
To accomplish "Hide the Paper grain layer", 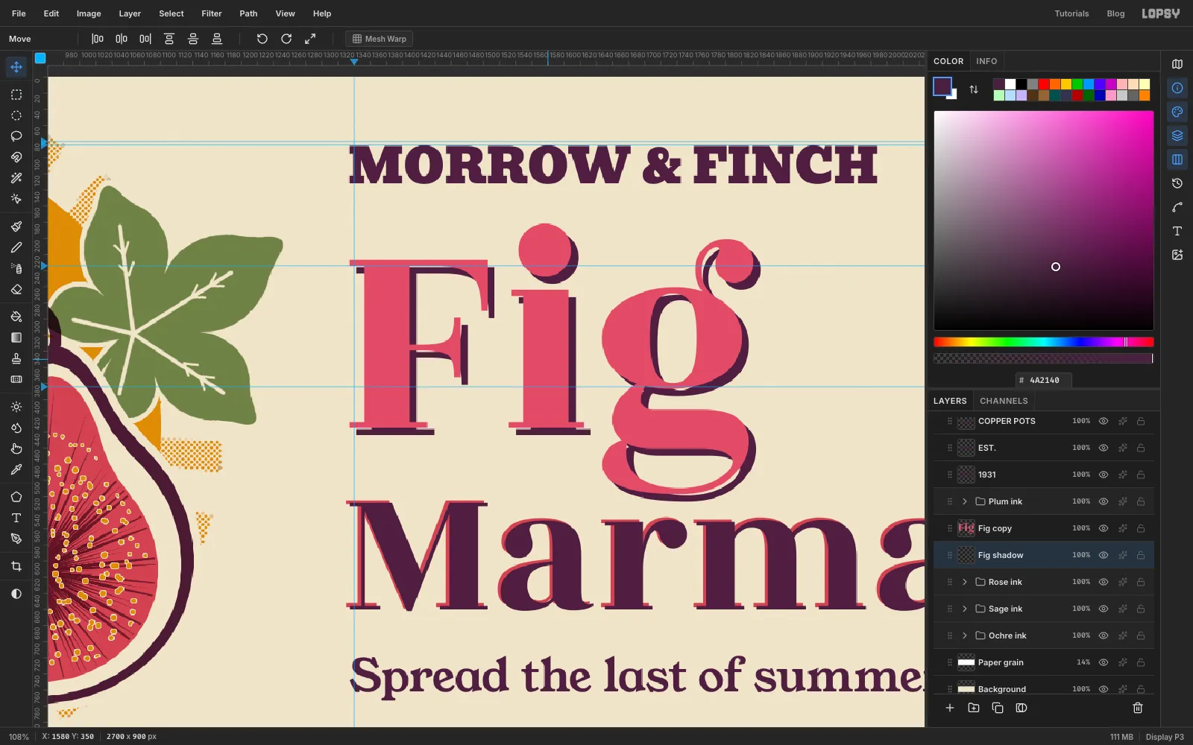I will 1104,662.
